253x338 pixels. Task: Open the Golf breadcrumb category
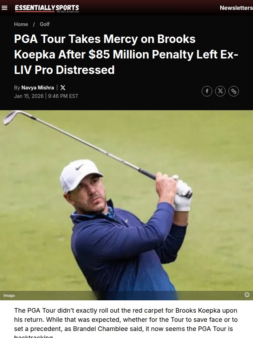45,24
